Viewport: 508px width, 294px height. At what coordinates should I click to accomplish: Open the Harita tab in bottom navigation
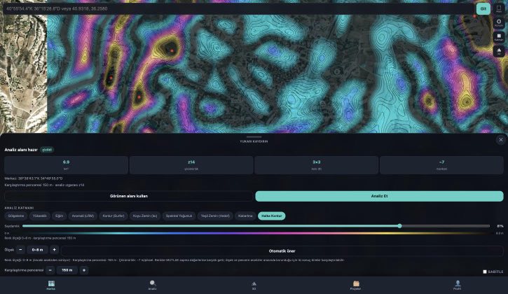[x=51, y=286]
